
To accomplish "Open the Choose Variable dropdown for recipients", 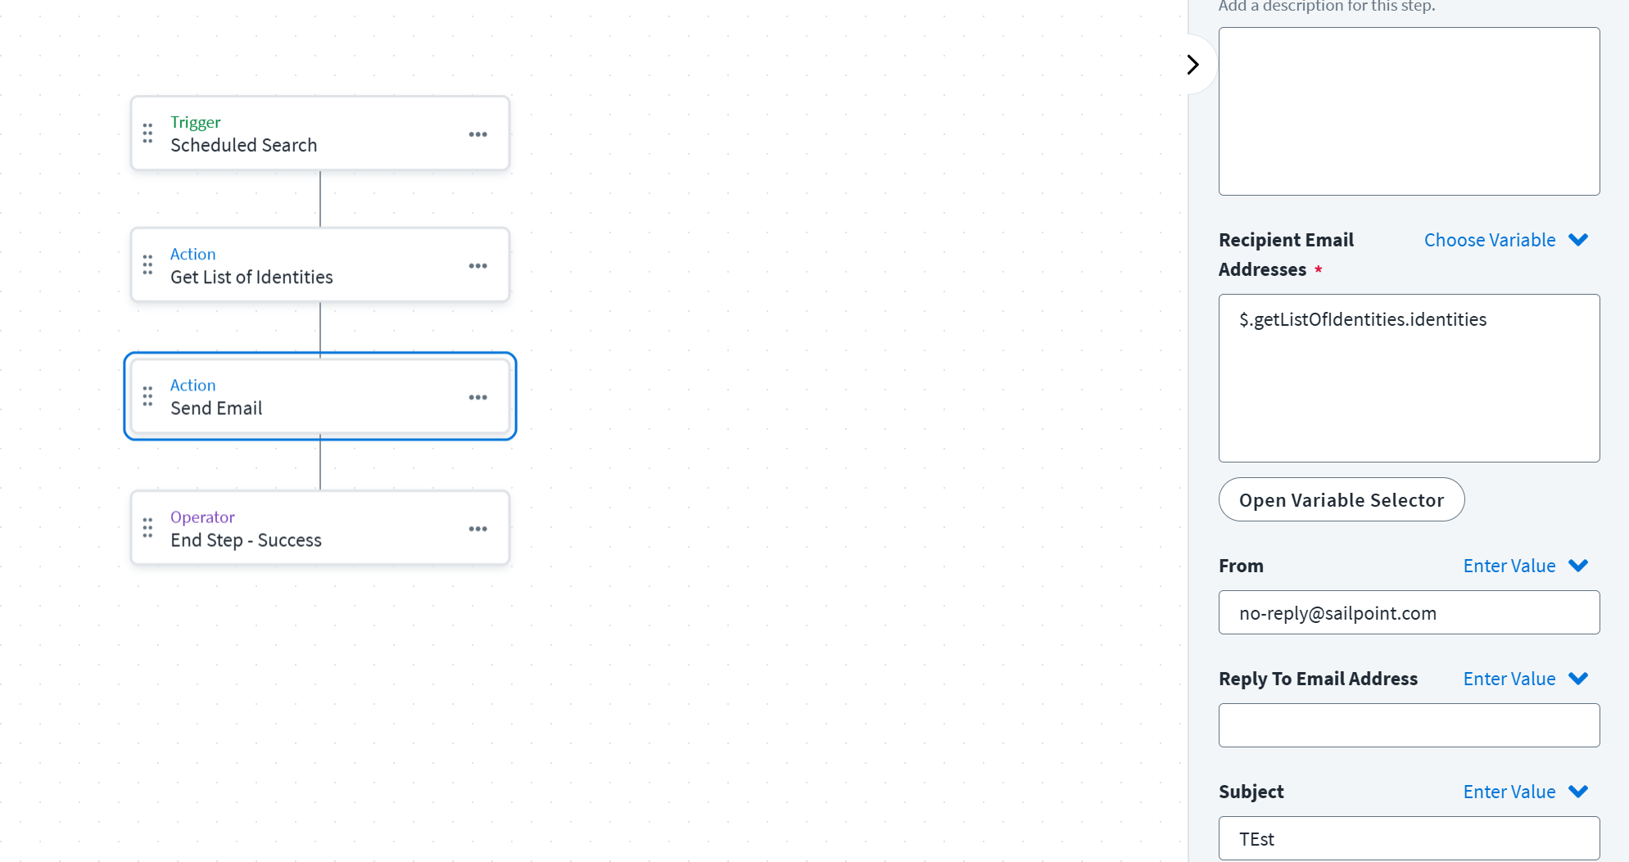I will click(1505, 240).
